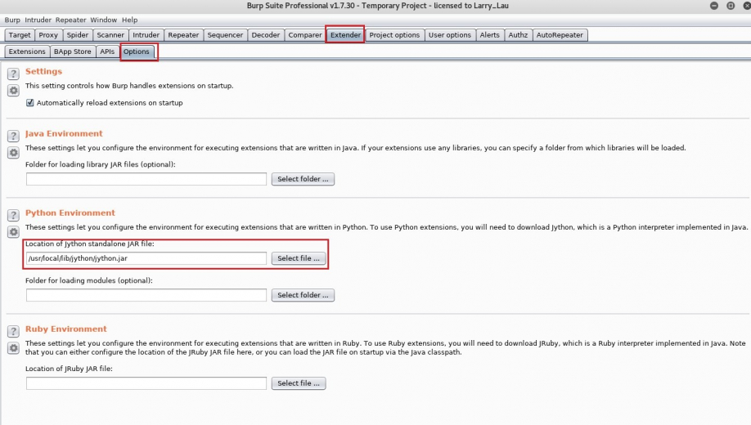
Task: Switch to the Alerts tab
Action: (x=489, y=35)
